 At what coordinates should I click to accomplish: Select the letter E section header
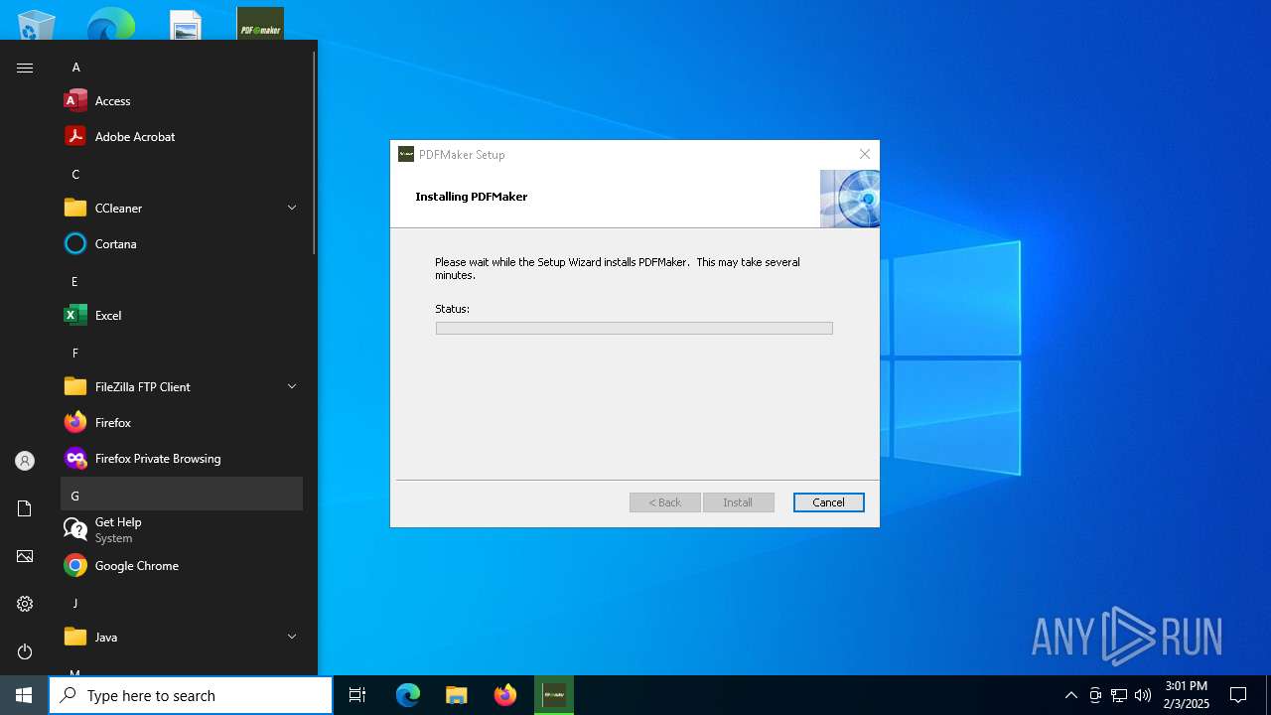pyautogui.click(x=182, y=281)
